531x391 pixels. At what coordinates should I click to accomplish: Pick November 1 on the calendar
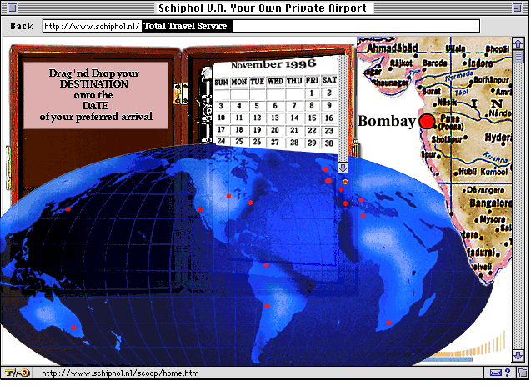coord(312,93)
